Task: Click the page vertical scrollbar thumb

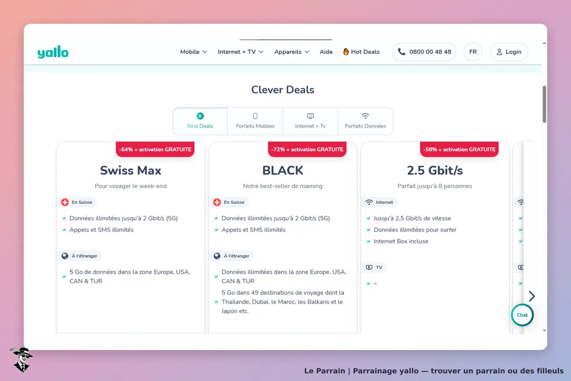Action: click(x=544, y=105)
